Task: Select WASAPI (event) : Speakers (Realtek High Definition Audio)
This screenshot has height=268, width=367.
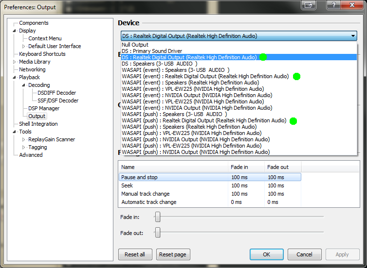Action: click(239, 83)
